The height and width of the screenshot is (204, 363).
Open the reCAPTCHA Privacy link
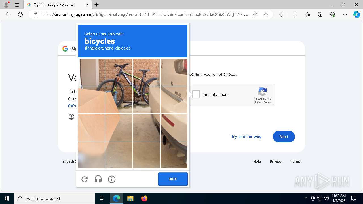(x=258, y=102)
